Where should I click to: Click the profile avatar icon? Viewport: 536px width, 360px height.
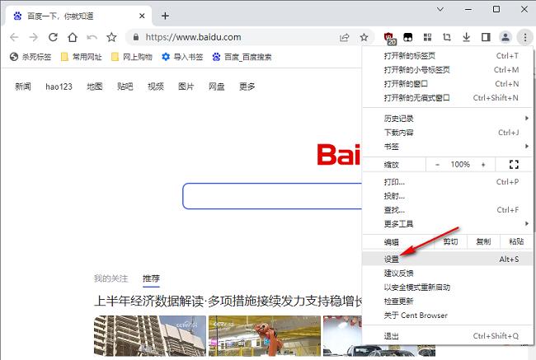click(505, 37)
